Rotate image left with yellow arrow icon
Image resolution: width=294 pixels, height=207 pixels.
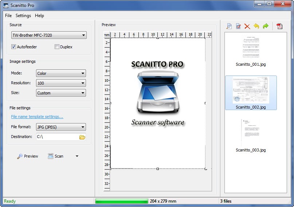click(x=256, y=26)
